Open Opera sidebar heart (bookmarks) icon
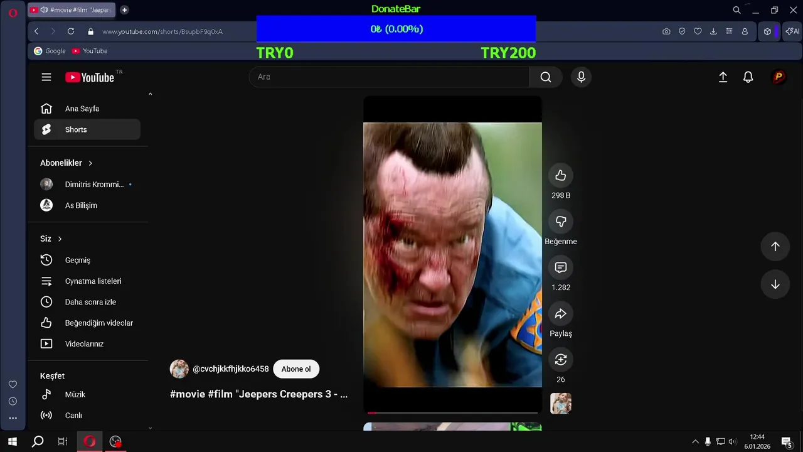803x452 pixels. tap(13, 384)
